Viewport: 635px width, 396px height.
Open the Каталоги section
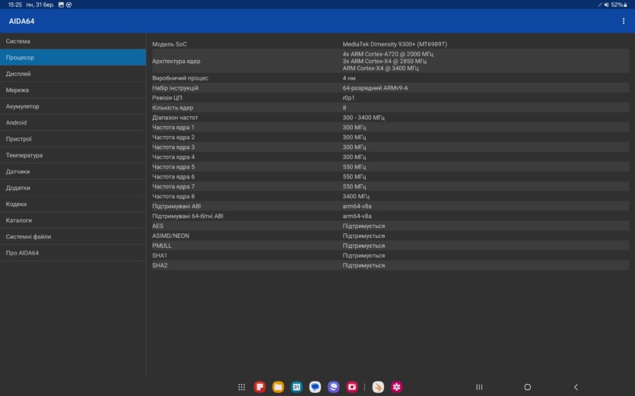73,220
